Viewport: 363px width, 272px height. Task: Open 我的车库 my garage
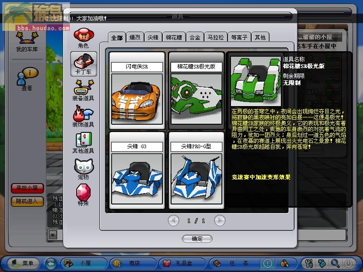27,42
